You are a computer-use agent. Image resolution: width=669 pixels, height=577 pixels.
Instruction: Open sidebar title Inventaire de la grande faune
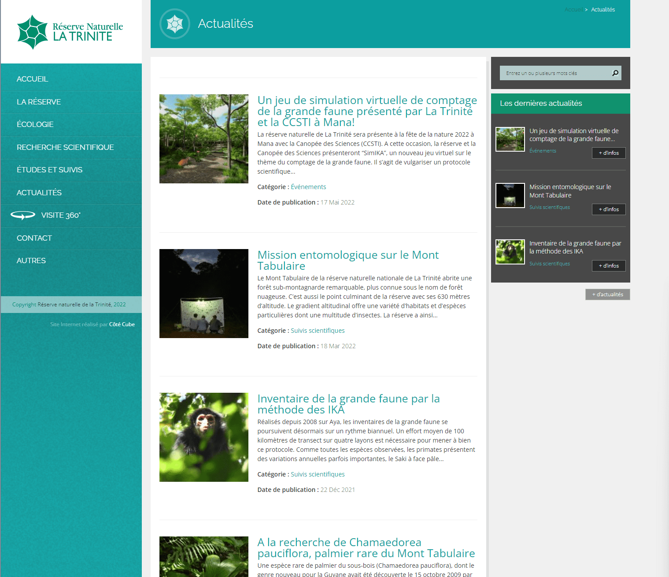(x=575, y=247)
